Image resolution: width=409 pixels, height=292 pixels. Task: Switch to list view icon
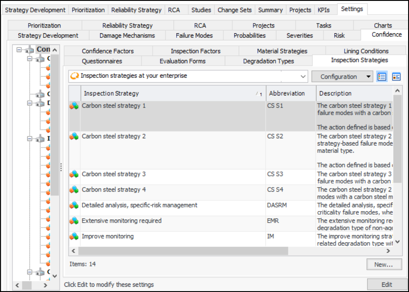(381, 76)
